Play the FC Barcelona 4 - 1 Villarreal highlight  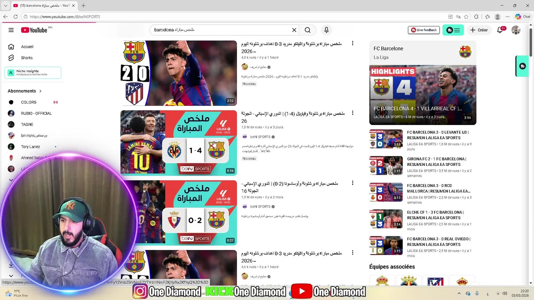click(x=423, y=95)
